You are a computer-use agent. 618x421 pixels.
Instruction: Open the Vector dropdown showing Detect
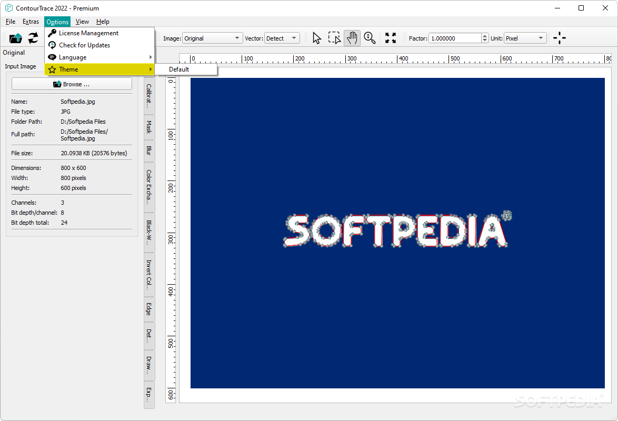pyautogui.click(x=282, y=38)
